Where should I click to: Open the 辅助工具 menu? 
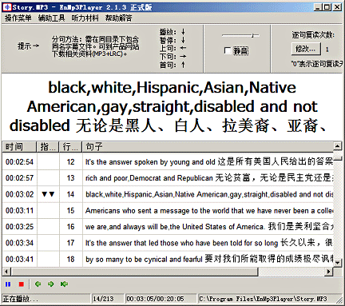[x=51, y=18]
